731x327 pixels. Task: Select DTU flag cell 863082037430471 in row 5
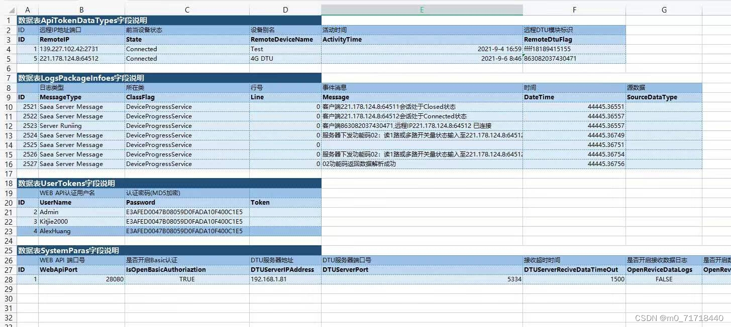[574, 59]
